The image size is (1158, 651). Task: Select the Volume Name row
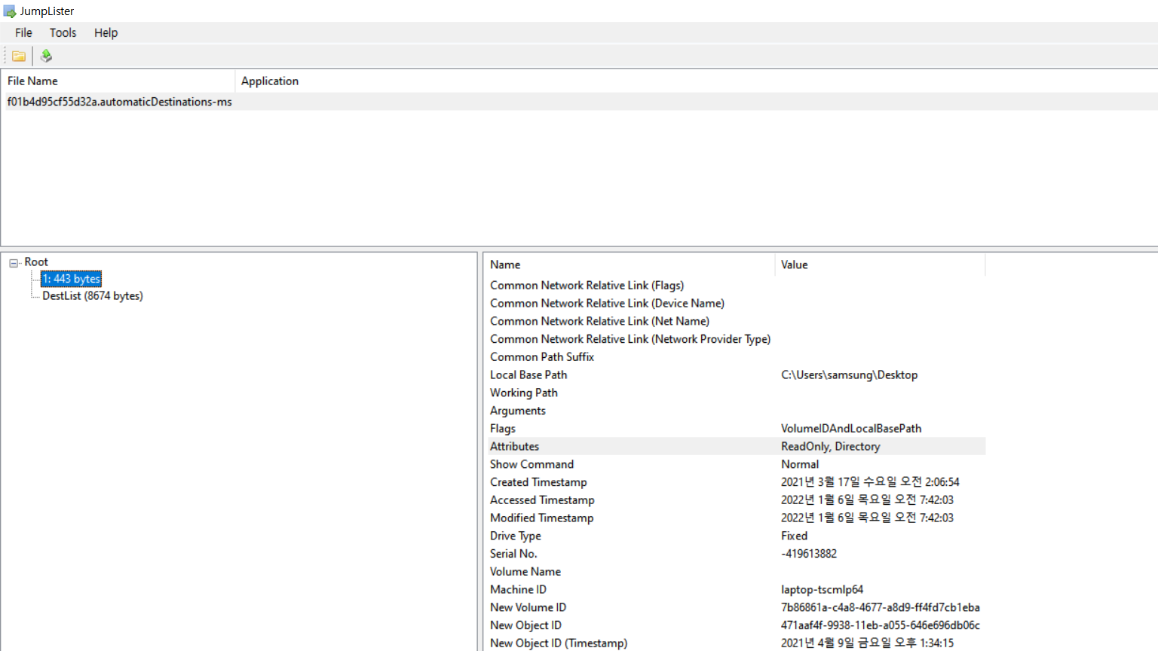(736, 572)
